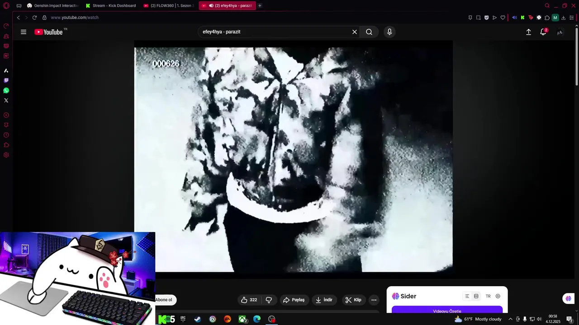The height and width of the screenshot is (325, 579).
Task: Open the Kick extension icon
Action: 522,18
